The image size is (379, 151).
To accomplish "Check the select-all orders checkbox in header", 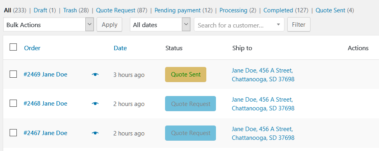I will 13,47.
